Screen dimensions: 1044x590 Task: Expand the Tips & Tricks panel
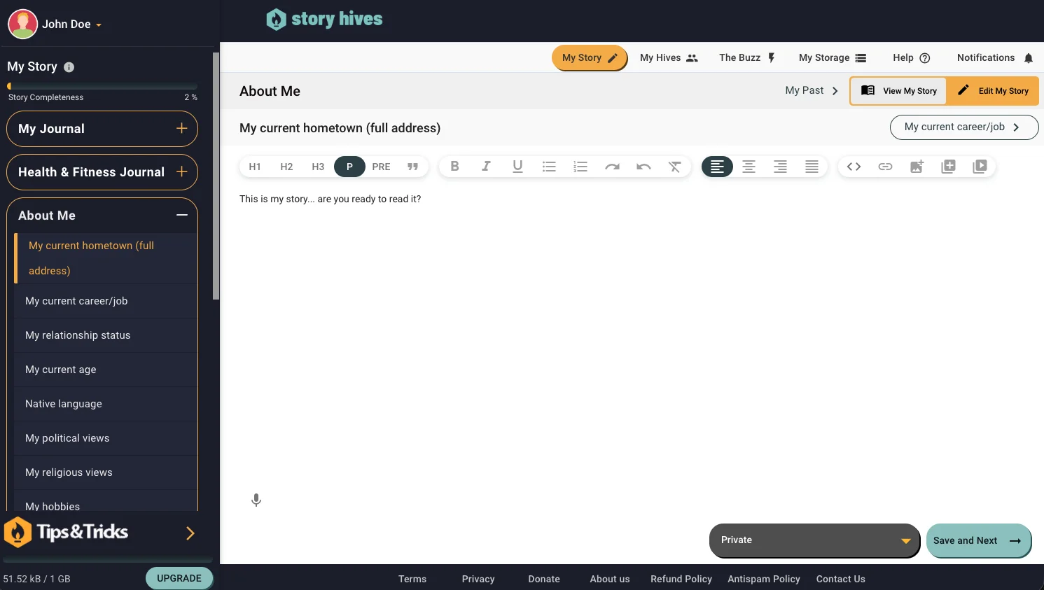[190, 533]
